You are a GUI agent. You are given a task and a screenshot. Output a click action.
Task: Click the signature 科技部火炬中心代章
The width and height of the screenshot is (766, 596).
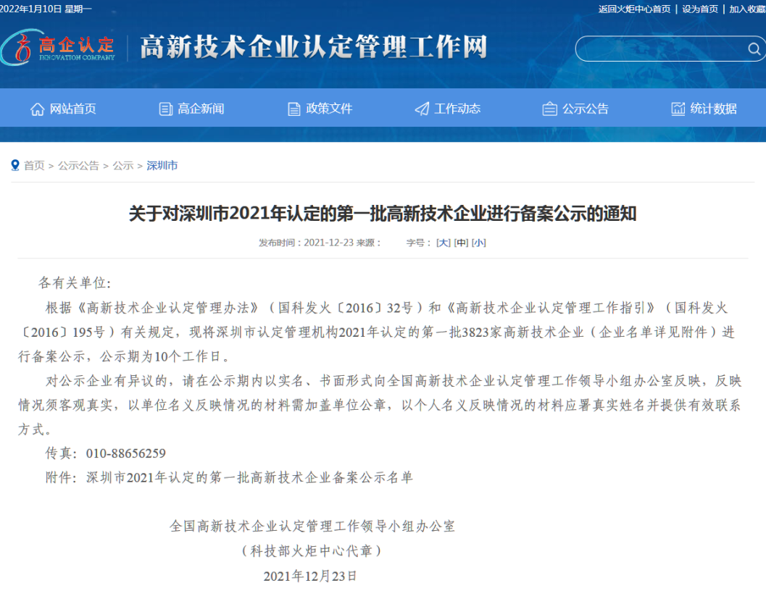[311, 551]
